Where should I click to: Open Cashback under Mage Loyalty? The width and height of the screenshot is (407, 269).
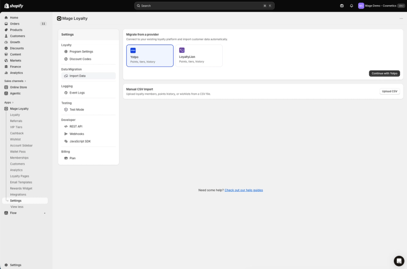tap(17, 133)
